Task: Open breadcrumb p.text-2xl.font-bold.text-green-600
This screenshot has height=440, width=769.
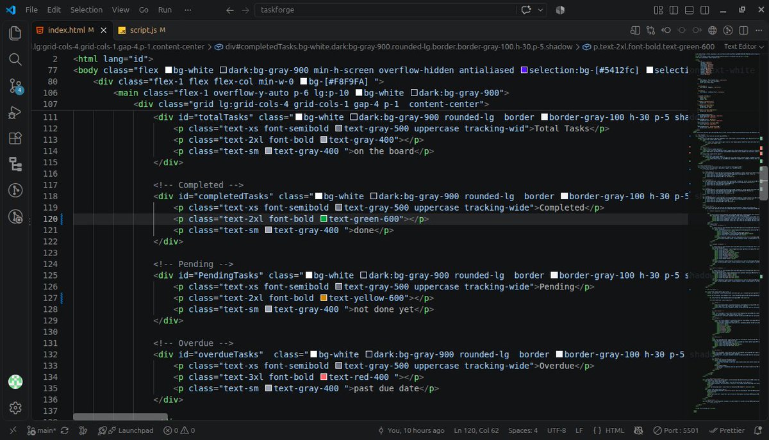Action: click(x=649, y=47)
